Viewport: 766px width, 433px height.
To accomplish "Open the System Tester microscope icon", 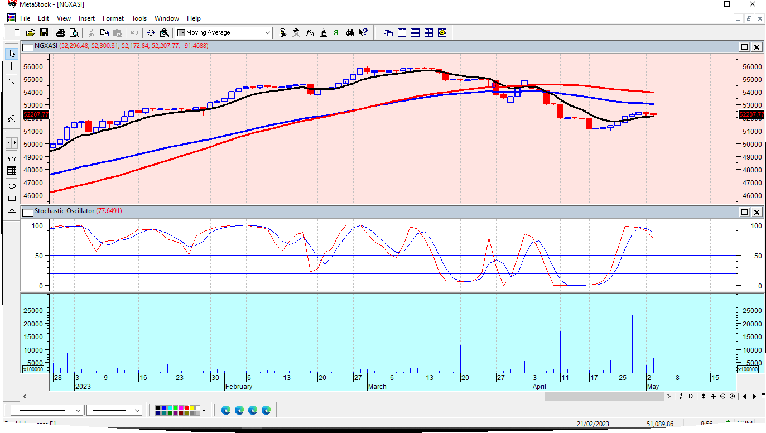I will click(x=323, y=33).
